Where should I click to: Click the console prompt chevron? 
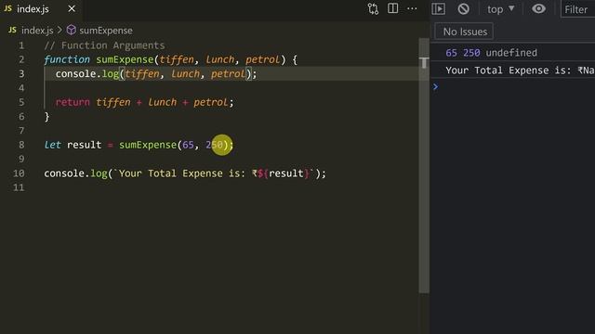click(436, 87)
